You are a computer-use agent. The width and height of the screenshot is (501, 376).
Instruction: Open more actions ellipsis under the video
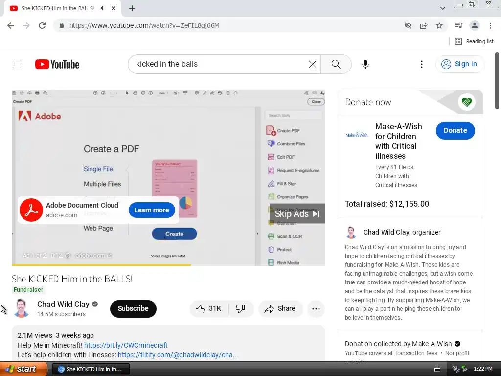point(316,308)
